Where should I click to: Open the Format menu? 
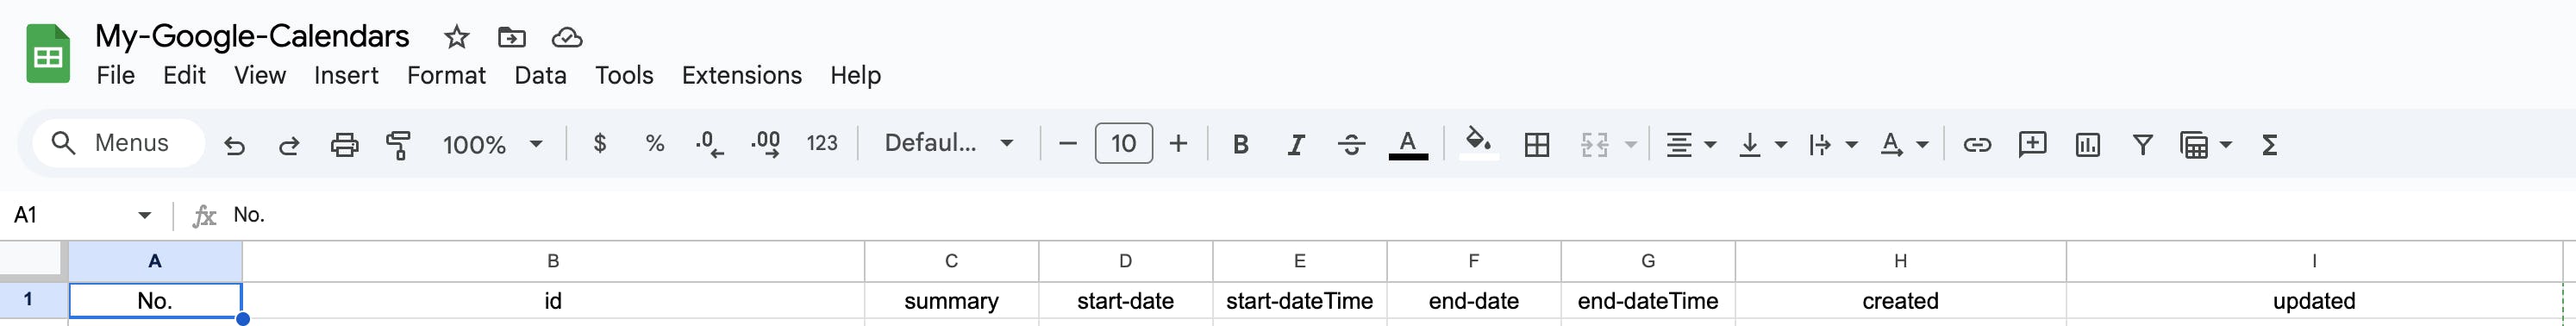tap(446, 75)
